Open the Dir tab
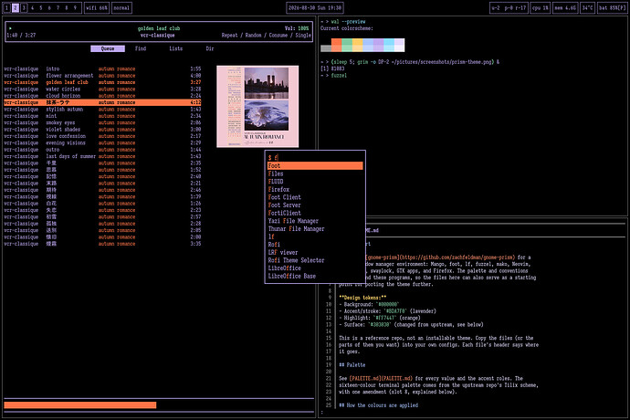The width and height of the screenshot is (630, 420). 210,48
